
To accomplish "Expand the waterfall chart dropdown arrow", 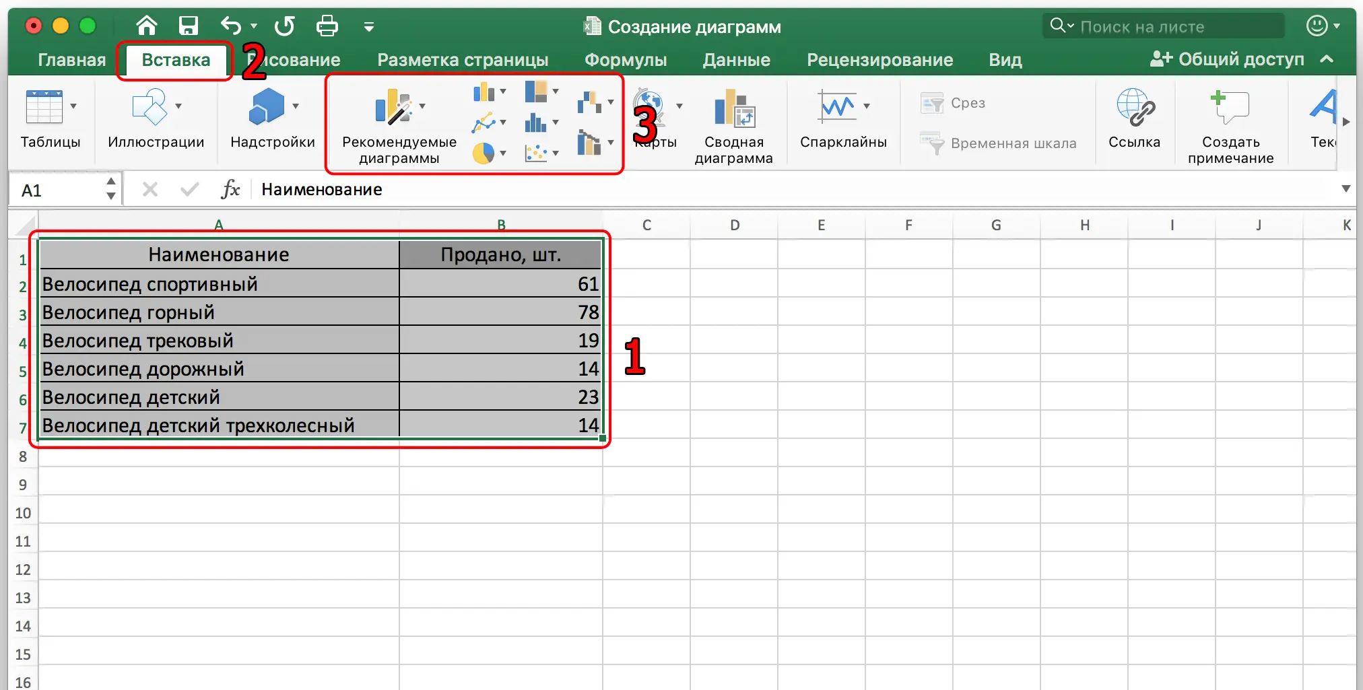I will coord(611,102).
